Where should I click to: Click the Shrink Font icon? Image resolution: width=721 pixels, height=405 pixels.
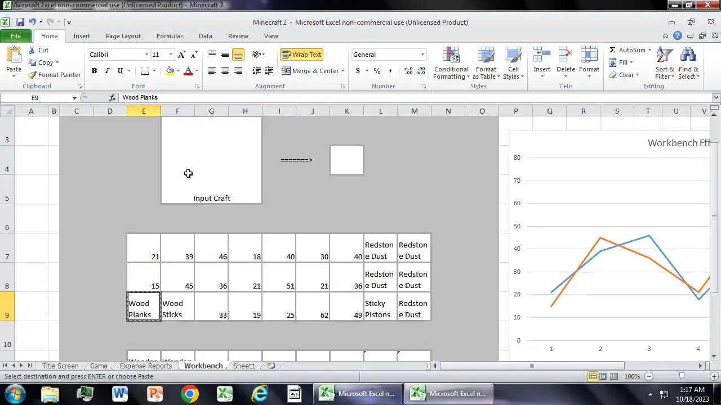pyautogui.click(x=194, y=55)
